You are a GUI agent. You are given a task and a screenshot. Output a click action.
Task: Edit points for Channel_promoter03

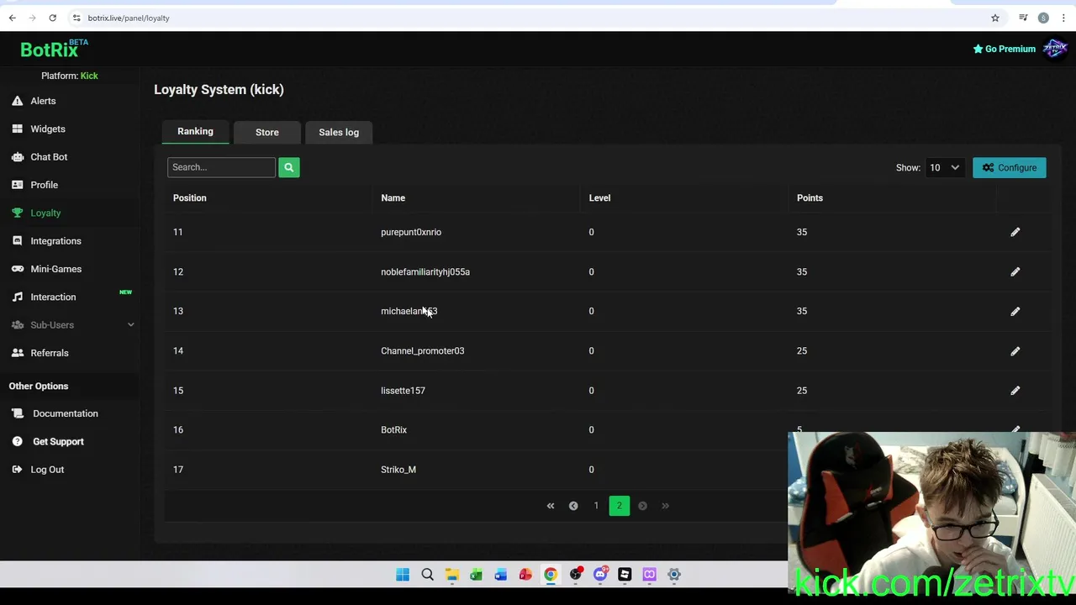click(x=1015, y=350)
